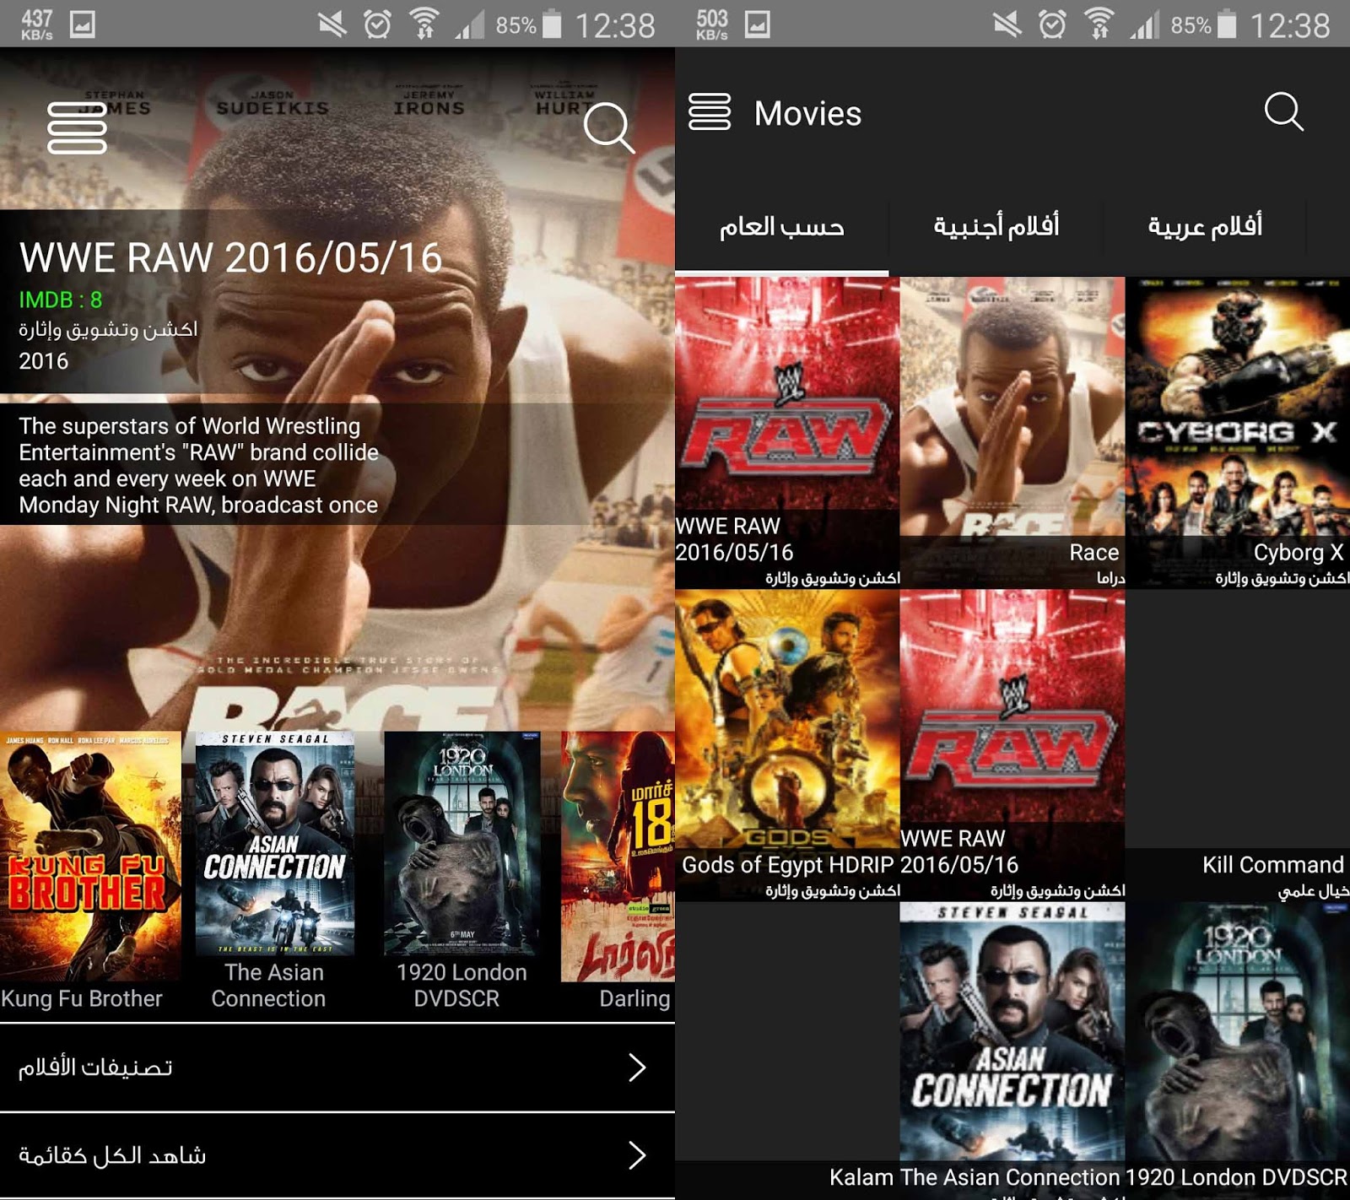Tap the mute icon in left status bar

[332, 24]
